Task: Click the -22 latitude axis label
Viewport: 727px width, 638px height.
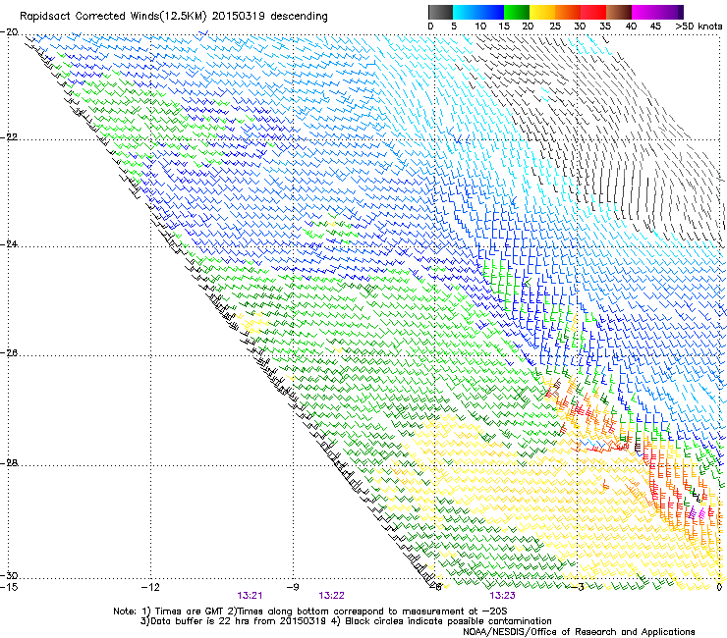Action: click(x=9, y=137)
